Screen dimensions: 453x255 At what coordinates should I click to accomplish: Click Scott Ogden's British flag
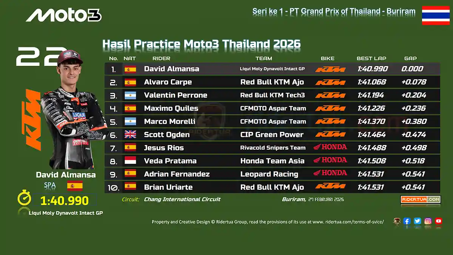click(130, 134)
